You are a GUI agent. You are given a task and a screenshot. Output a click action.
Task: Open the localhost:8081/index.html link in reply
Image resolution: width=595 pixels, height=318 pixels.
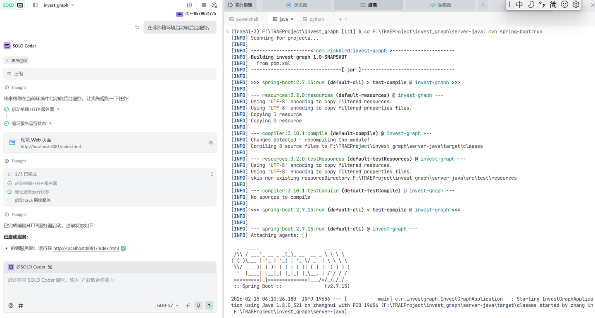tap(86, 248)
